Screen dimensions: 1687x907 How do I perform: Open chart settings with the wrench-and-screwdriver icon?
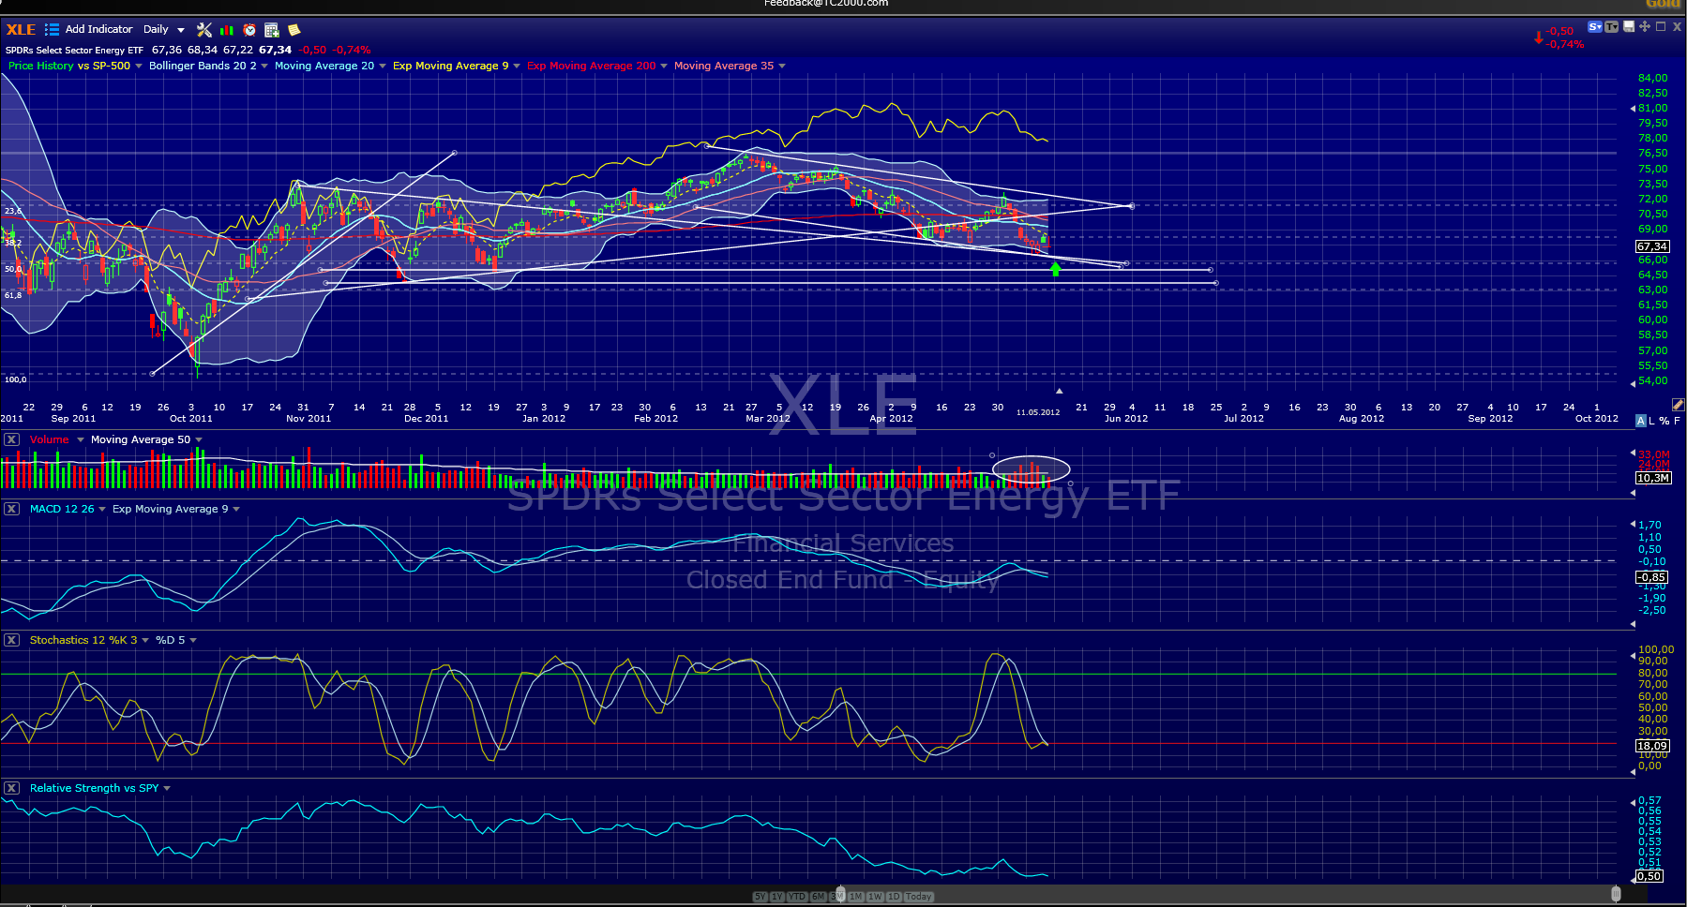[204, 30]
